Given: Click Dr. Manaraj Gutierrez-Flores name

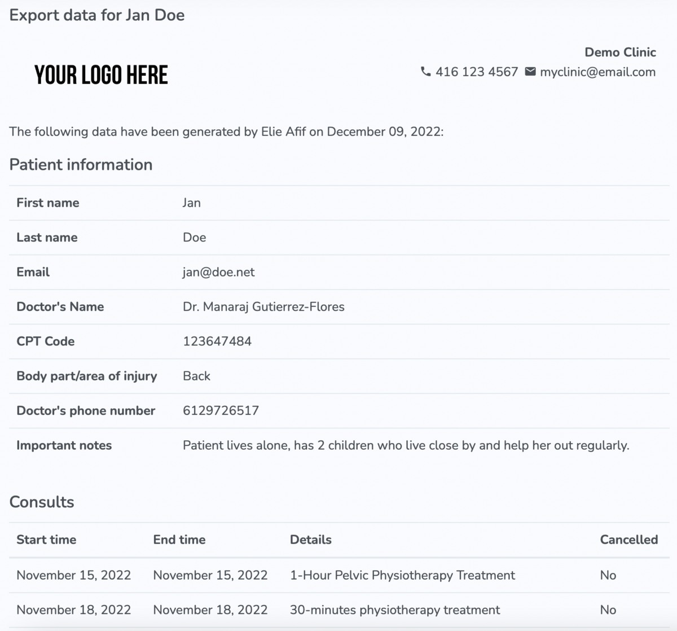Looking at the screenshot, I should coord(263,306).
